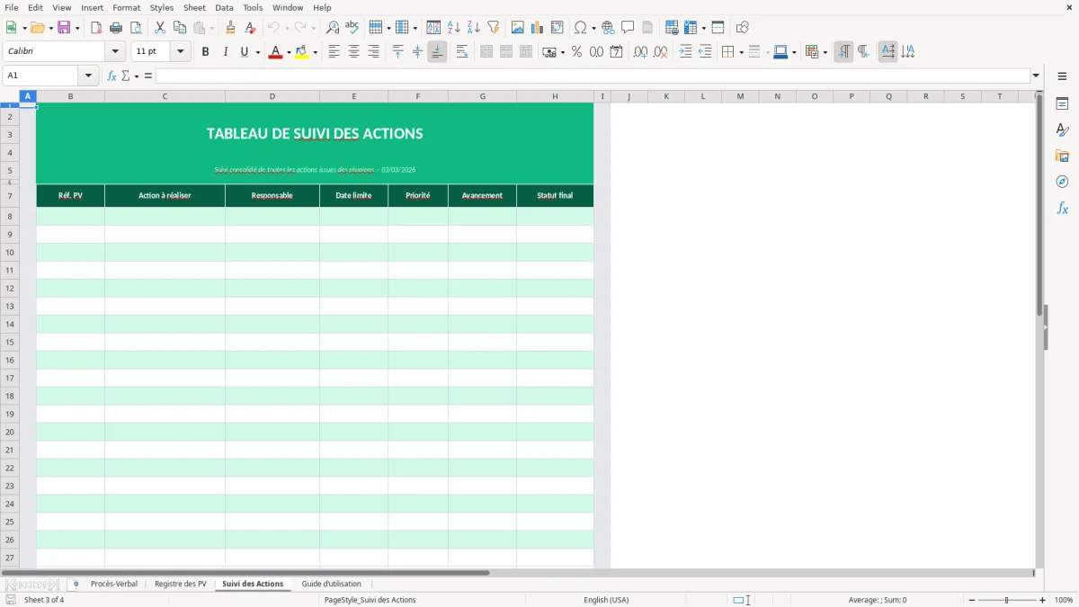Toggle bold formatting

coord(206,51)
